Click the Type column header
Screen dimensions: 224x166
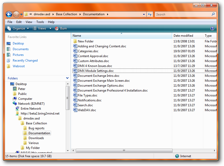210,36
